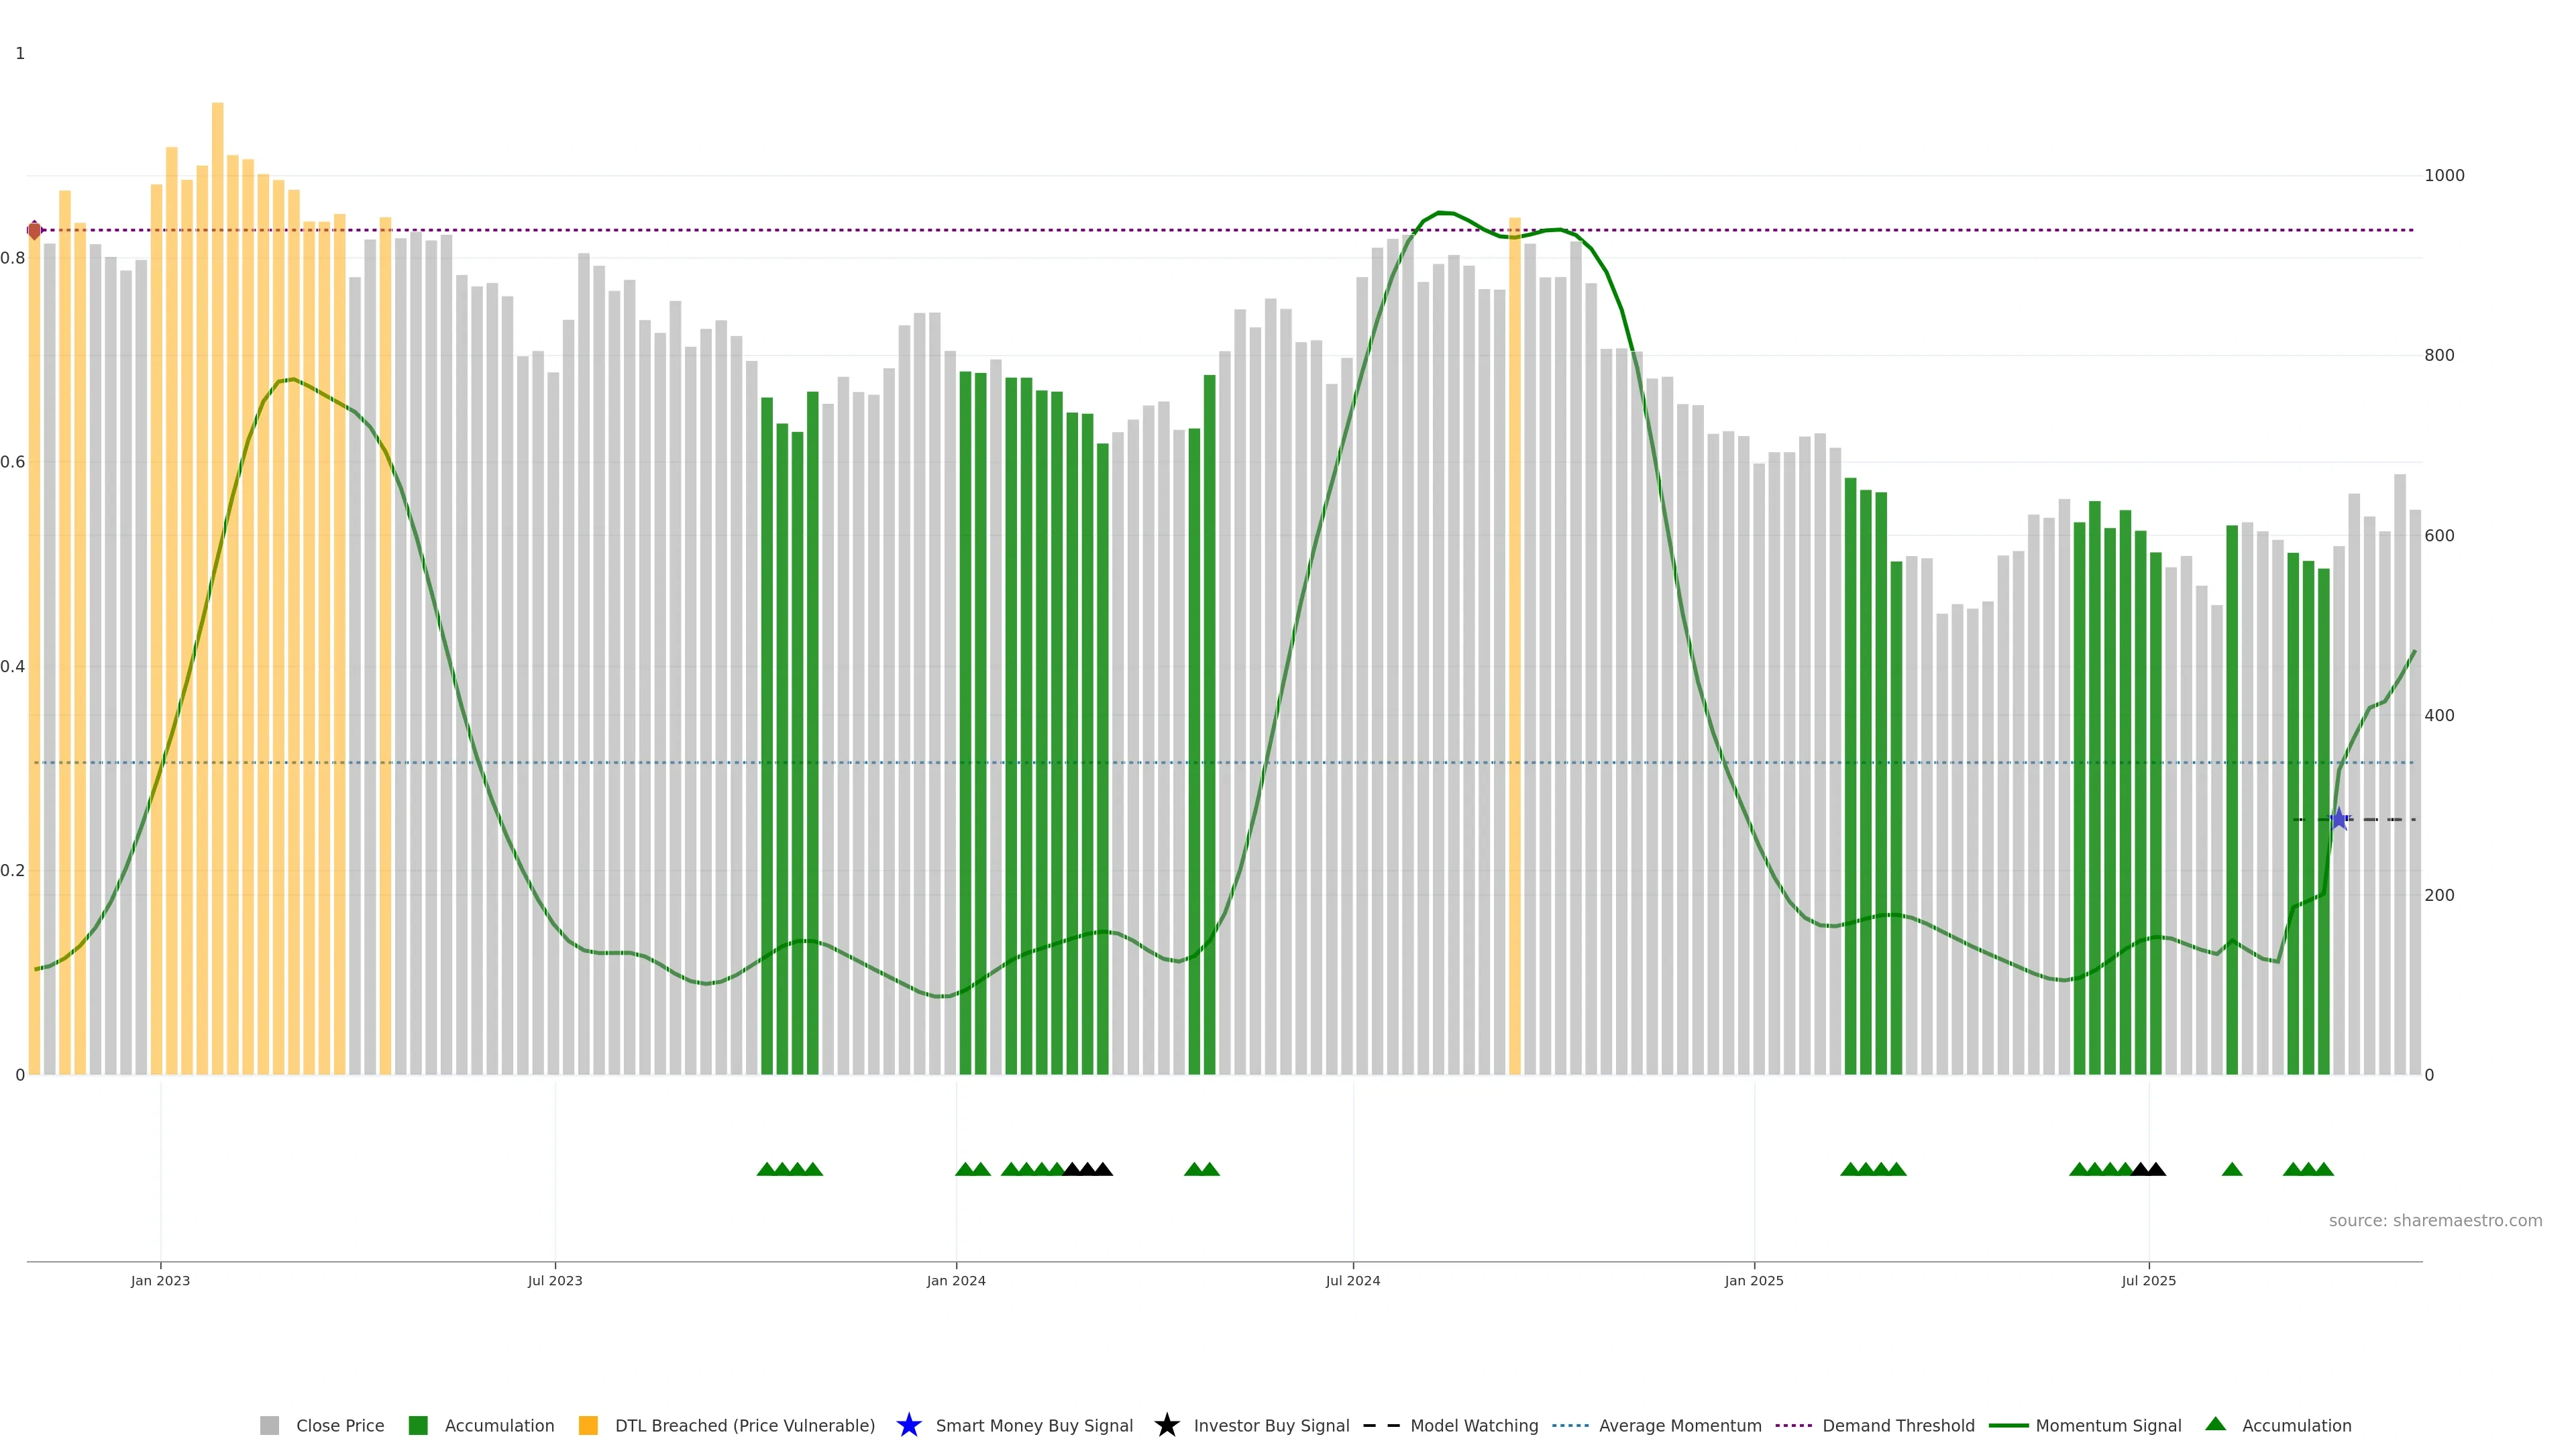Click the grey Close Price swatch
2576x1449 pixels.
(x=270, y=1426)
